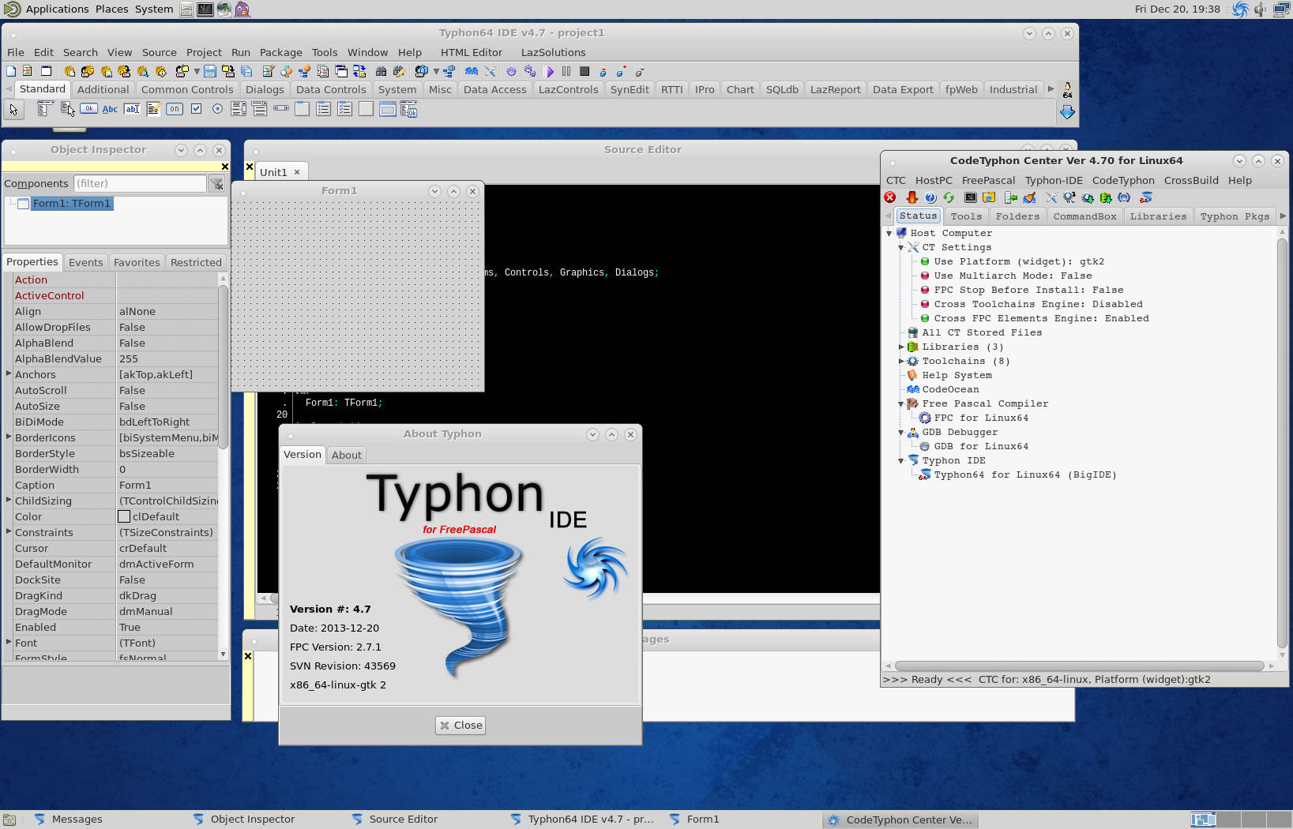Select the TRadioButton component icon
The width and height of the screenshot is (1293, 829).
pos(217,110)
